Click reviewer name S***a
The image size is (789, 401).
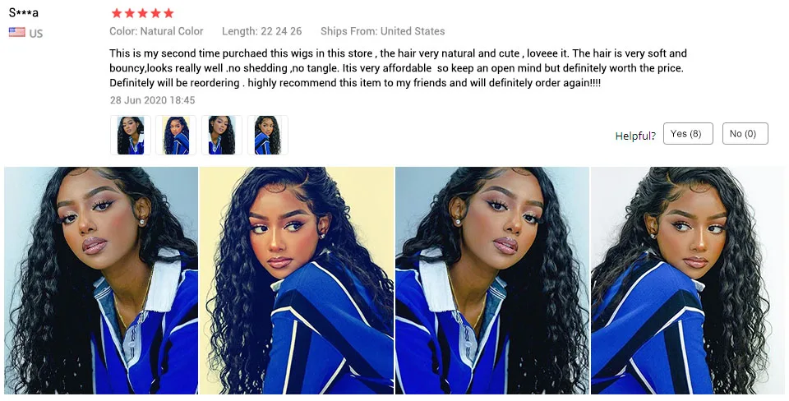[x=24, y=12]
